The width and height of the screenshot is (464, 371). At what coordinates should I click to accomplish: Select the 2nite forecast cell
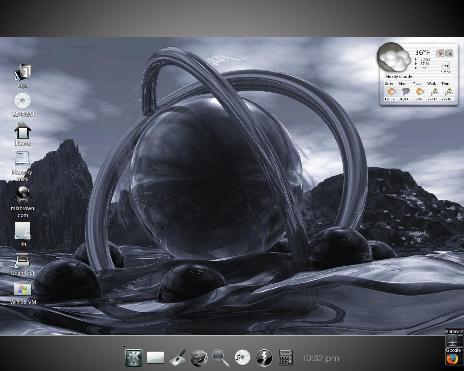tap(390, 91)
